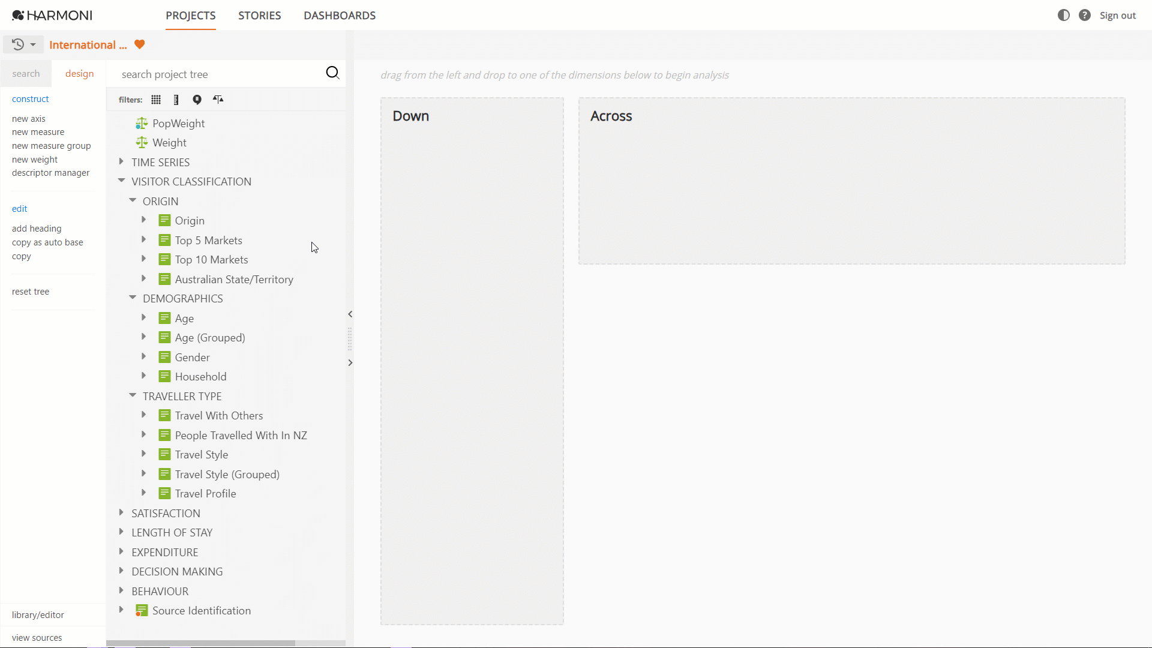Collapse the VISITOR CLASSIFICATION folder
1152x648 pixels.
click(121, 181)
